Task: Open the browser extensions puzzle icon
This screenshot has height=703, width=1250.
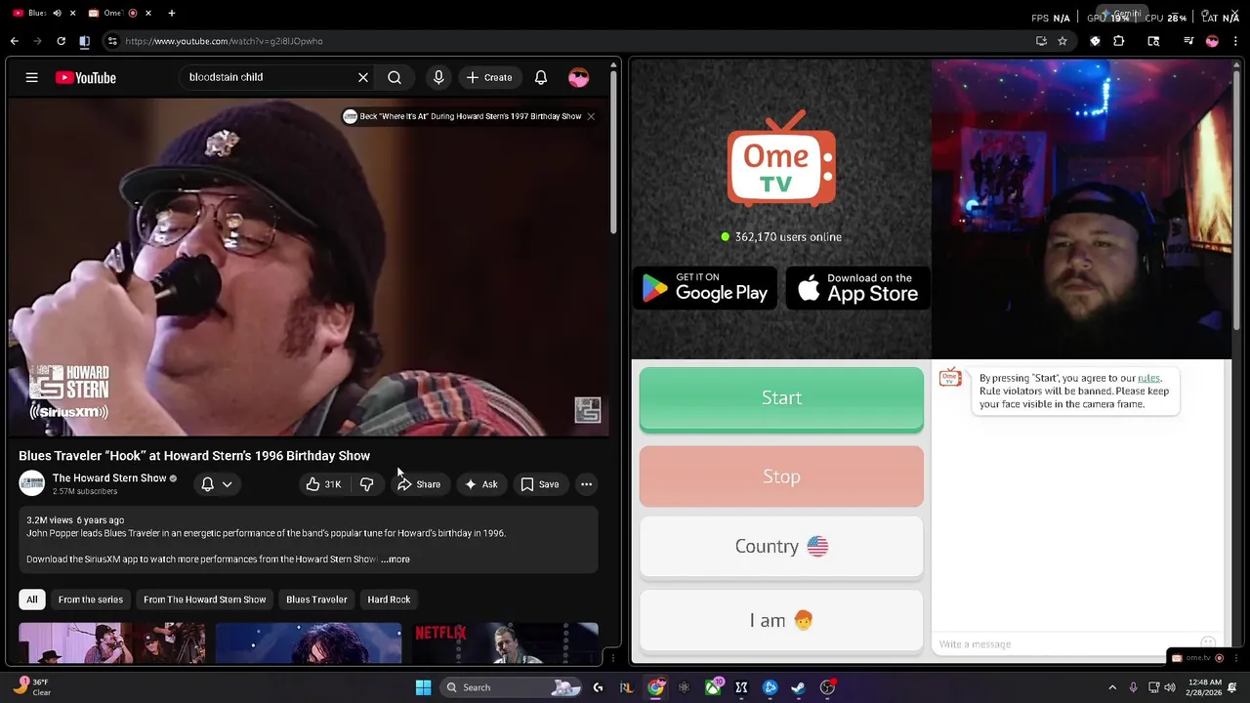Action: click(1119, 41)
